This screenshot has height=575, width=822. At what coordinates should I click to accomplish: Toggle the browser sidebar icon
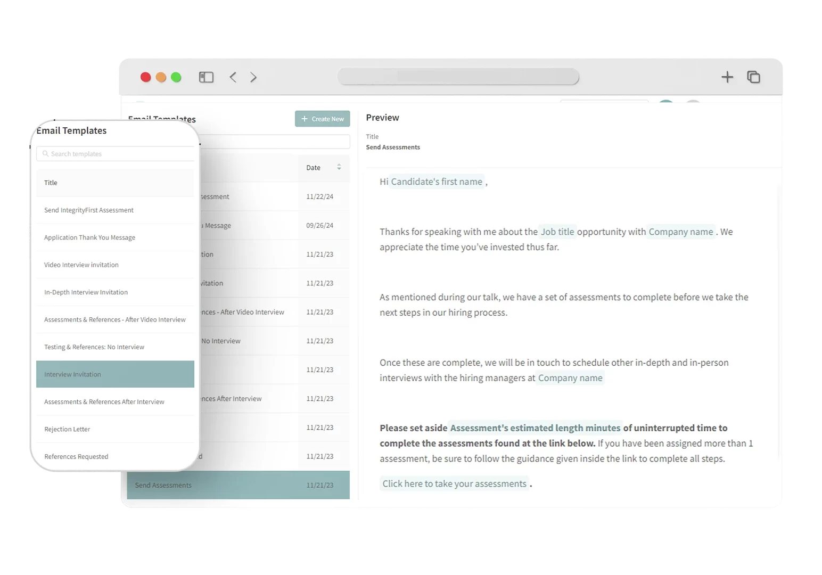[206, 77]
